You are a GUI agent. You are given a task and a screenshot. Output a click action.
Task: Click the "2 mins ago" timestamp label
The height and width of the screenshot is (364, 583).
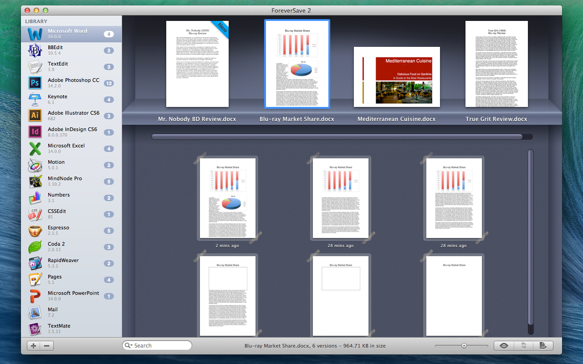coord(227,246)
